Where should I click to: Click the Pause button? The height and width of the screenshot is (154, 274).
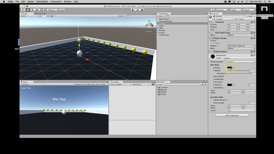click(x=137, y=10)
